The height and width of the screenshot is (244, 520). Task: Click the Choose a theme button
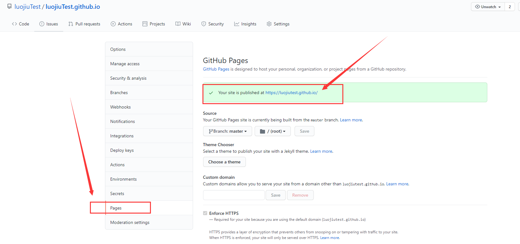[x=224, y=162]
